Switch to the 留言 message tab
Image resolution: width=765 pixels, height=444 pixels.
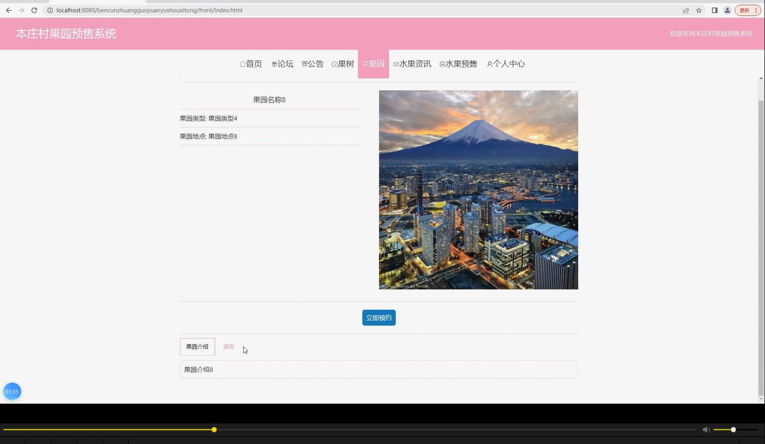tap(229, 347)
